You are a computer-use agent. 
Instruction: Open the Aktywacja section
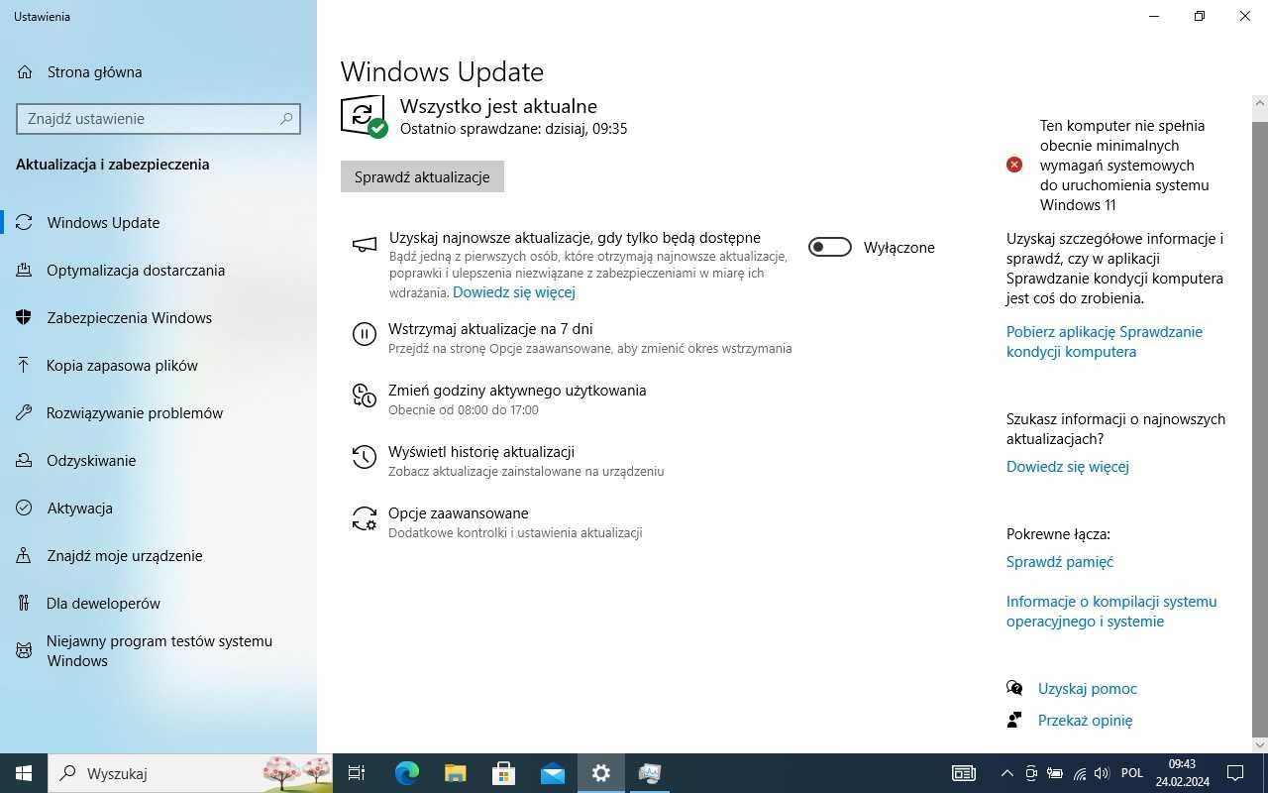pos(158,509)
